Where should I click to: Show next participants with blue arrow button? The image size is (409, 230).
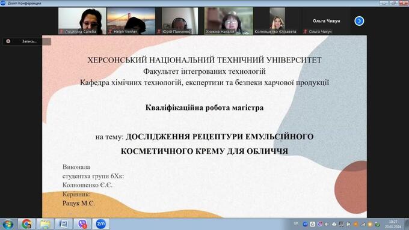pyautogui.click(x=359, y=21)
